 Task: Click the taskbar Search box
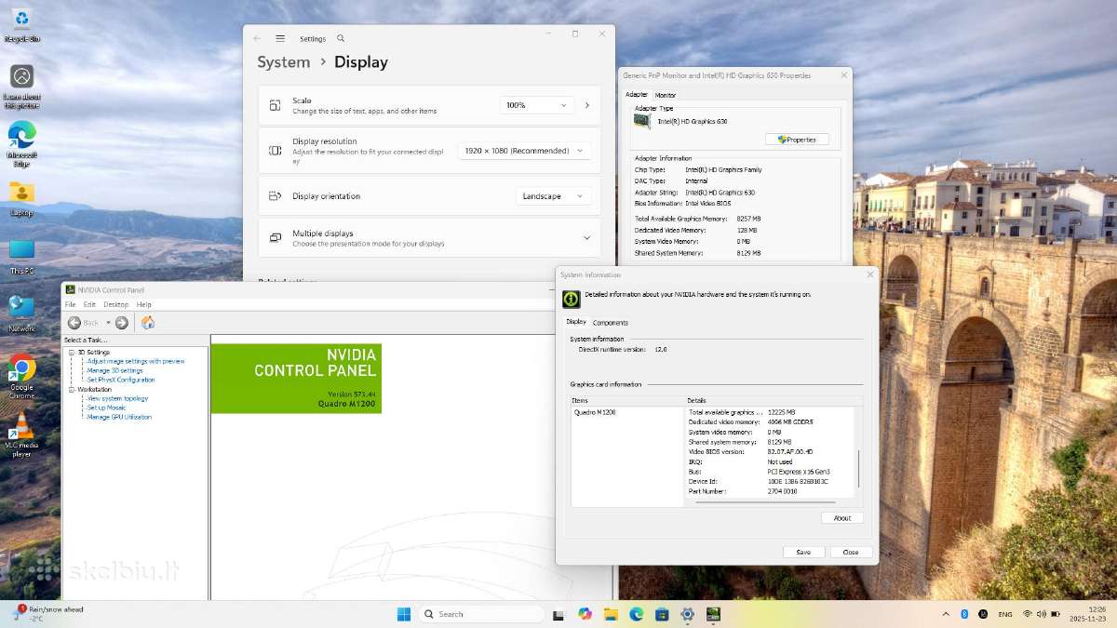[481, 614]
